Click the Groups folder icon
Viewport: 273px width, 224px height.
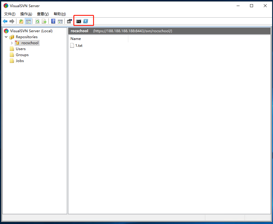(12, 55)
